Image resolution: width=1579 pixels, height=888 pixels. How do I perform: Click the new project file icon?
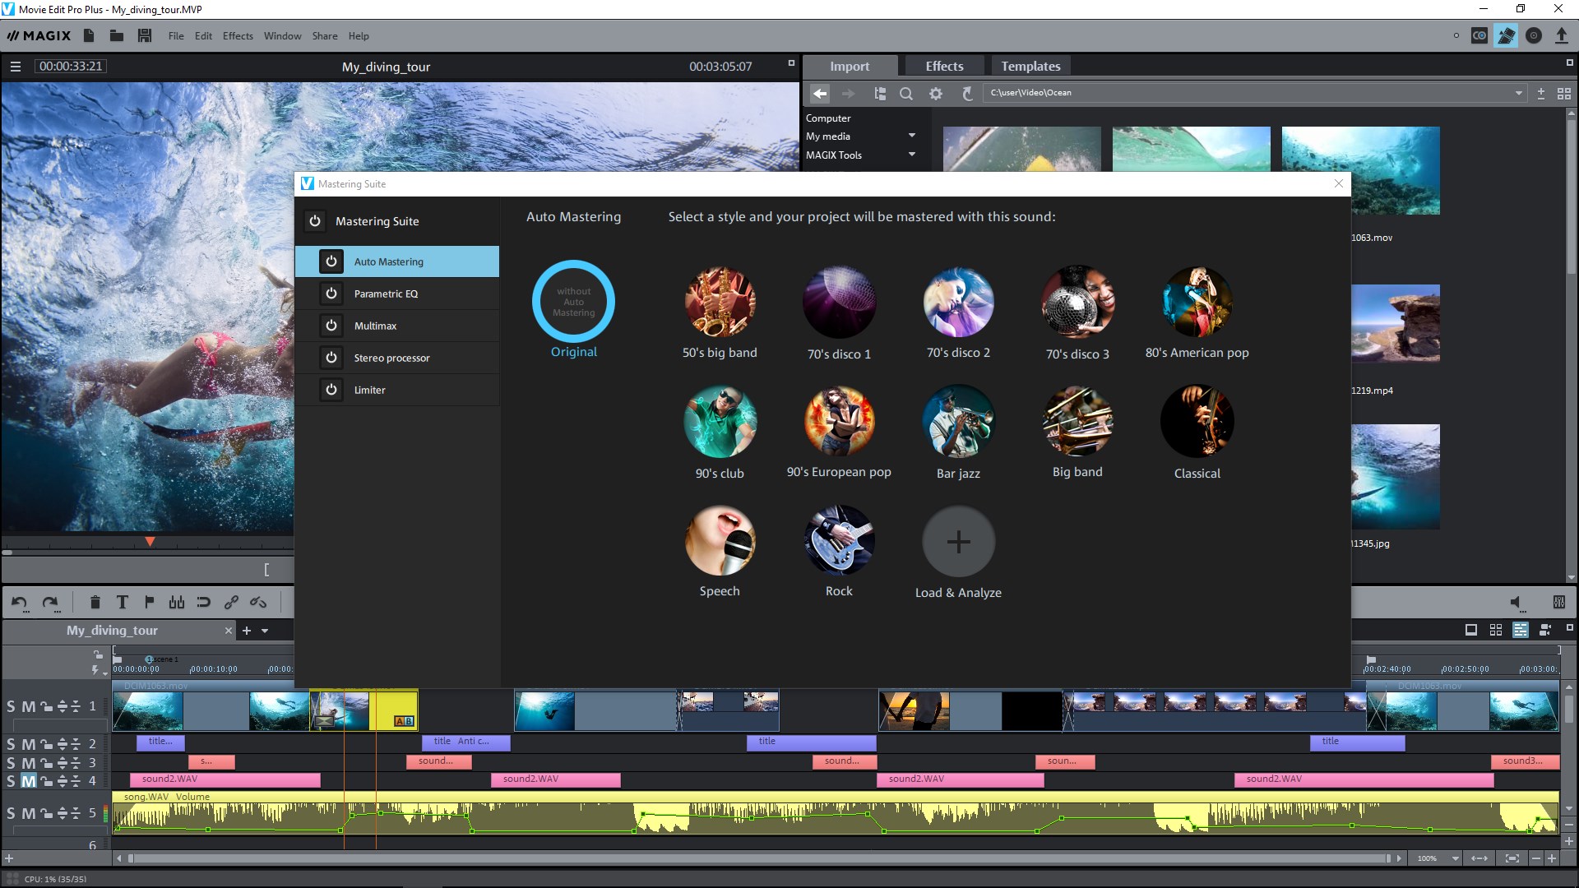89,35
